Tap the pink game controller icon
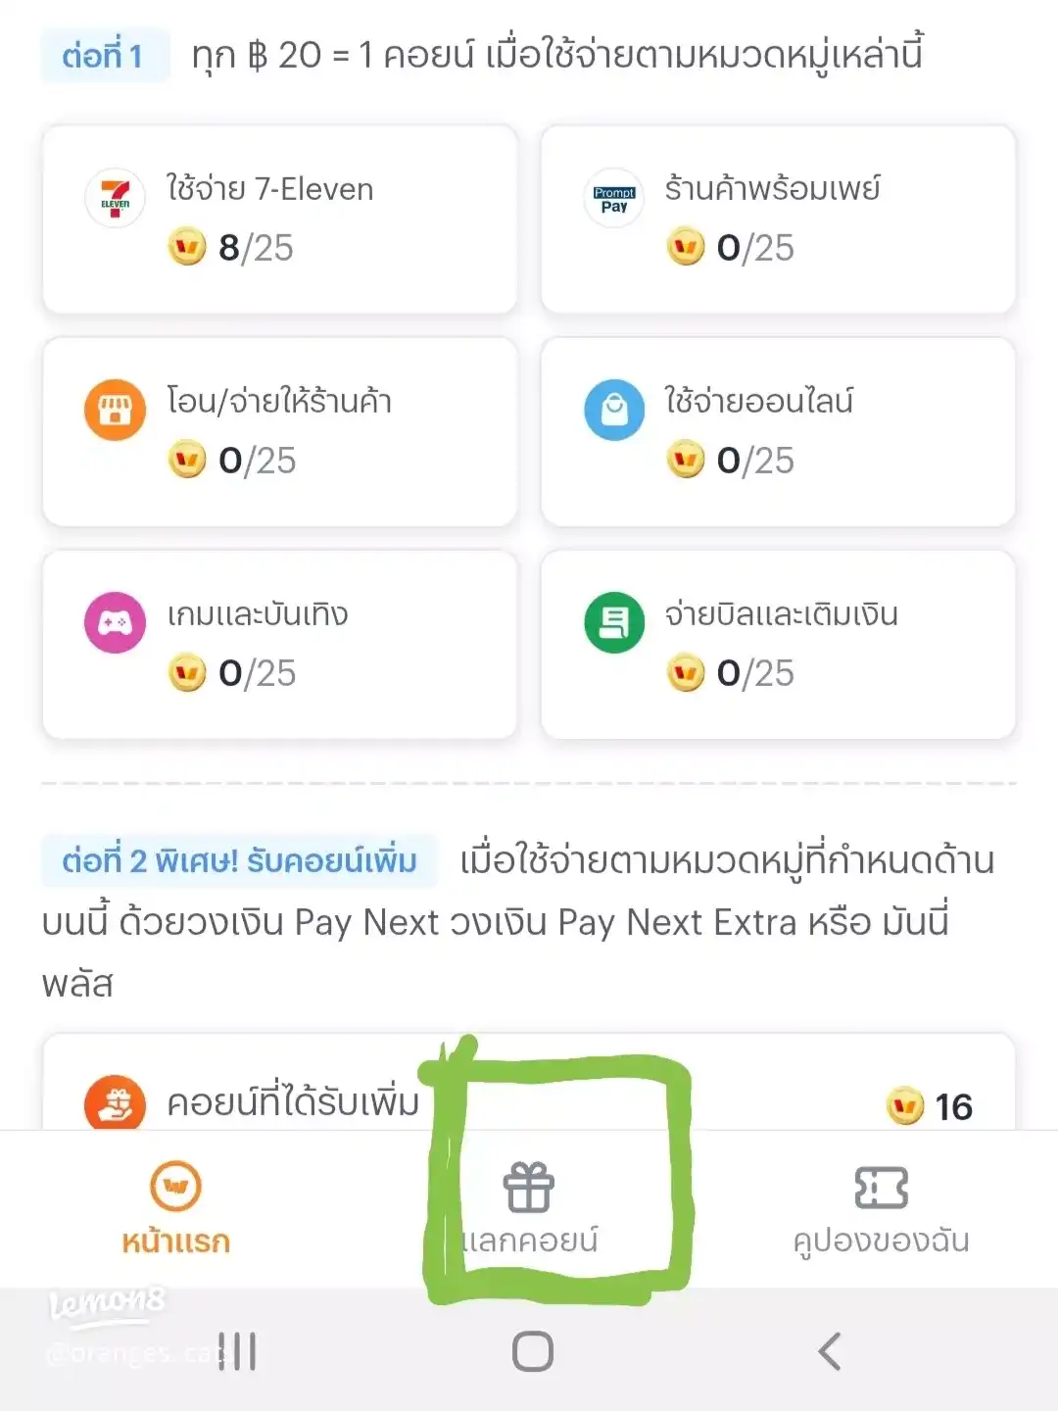1058x1411 pixels. (116, 622)
